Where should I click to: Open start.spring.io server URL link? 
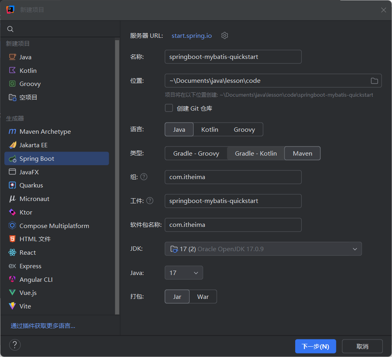coord(192,35)
